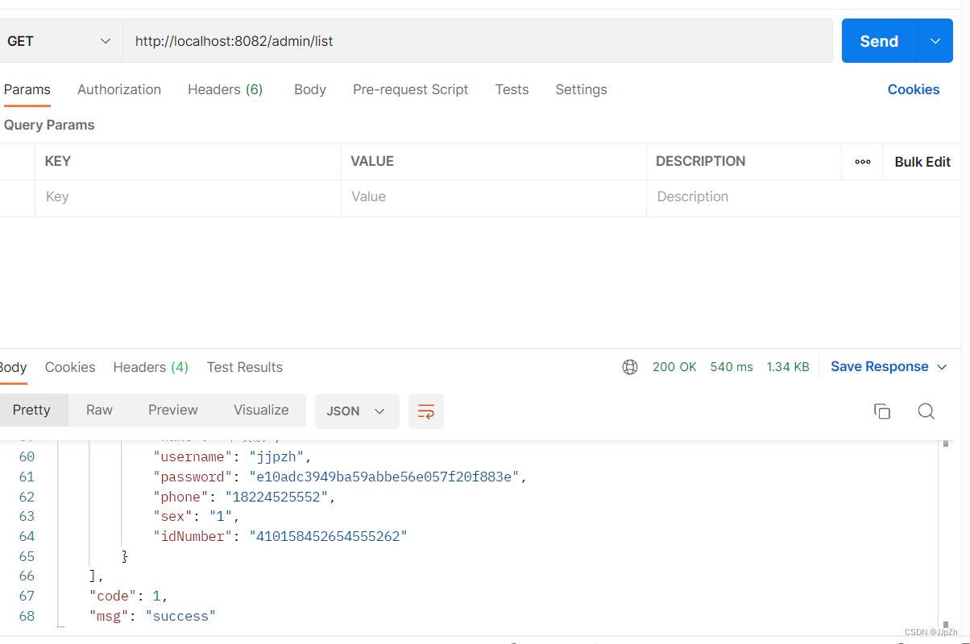Open the Pre-request Script tab
Screen dimensions: 970x644
pos(410,89)
